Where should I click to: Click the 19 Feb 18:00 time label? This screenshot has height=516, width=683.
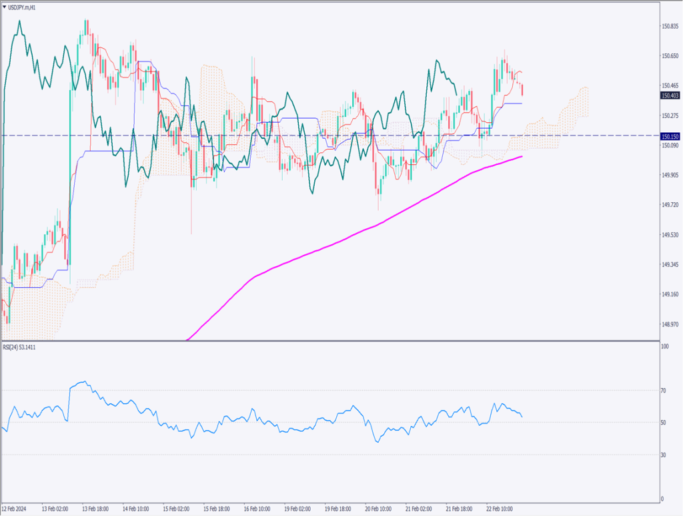point(338,509)
